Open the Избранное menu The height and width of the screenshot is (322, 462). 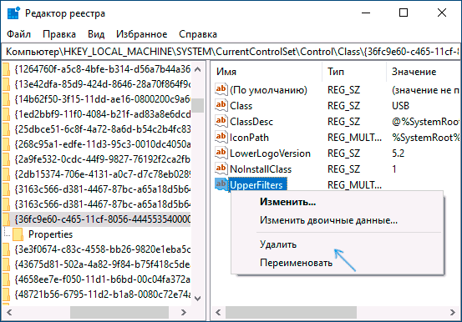pyautogui.click(x=141, y=34)
